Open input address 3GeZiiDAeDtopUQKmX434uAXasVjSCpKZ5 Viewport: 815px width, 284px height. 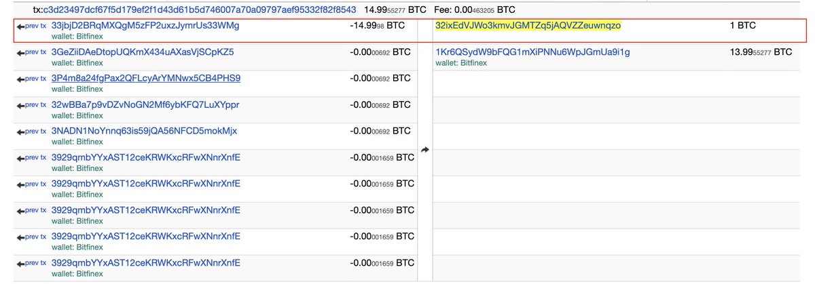(x=143, y=52)
